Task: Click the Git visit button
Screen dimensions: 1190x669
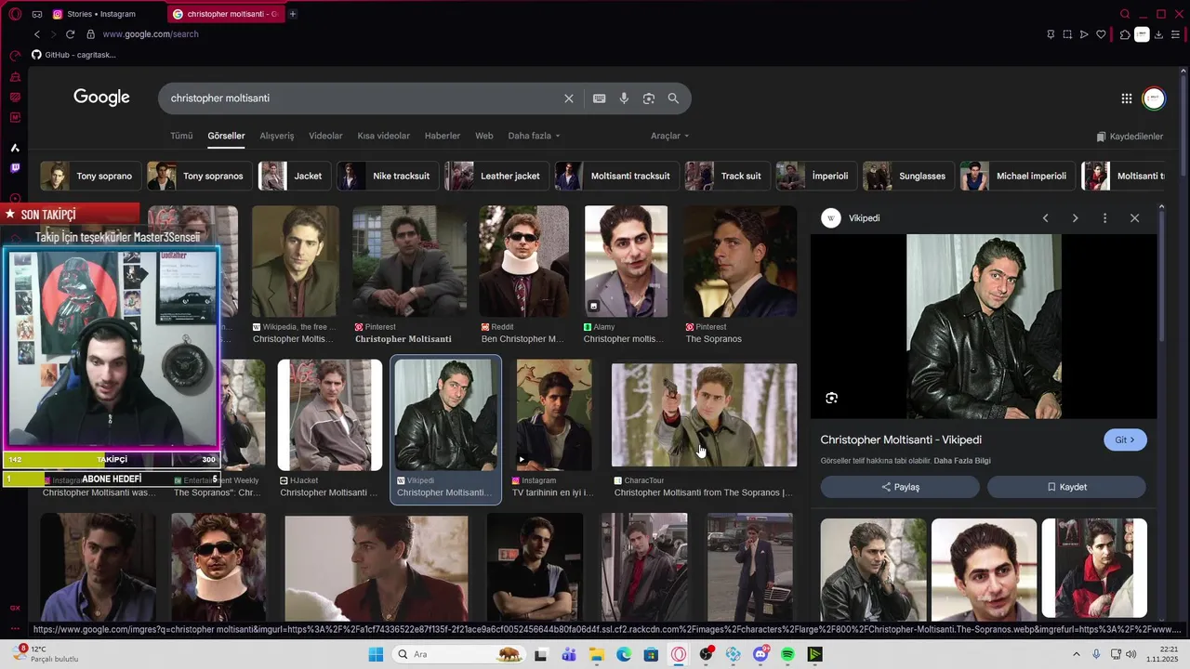Action: point(1125,439)
